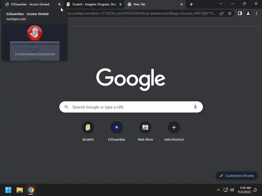Open the Web Store shortcut icon

[145, 127]
